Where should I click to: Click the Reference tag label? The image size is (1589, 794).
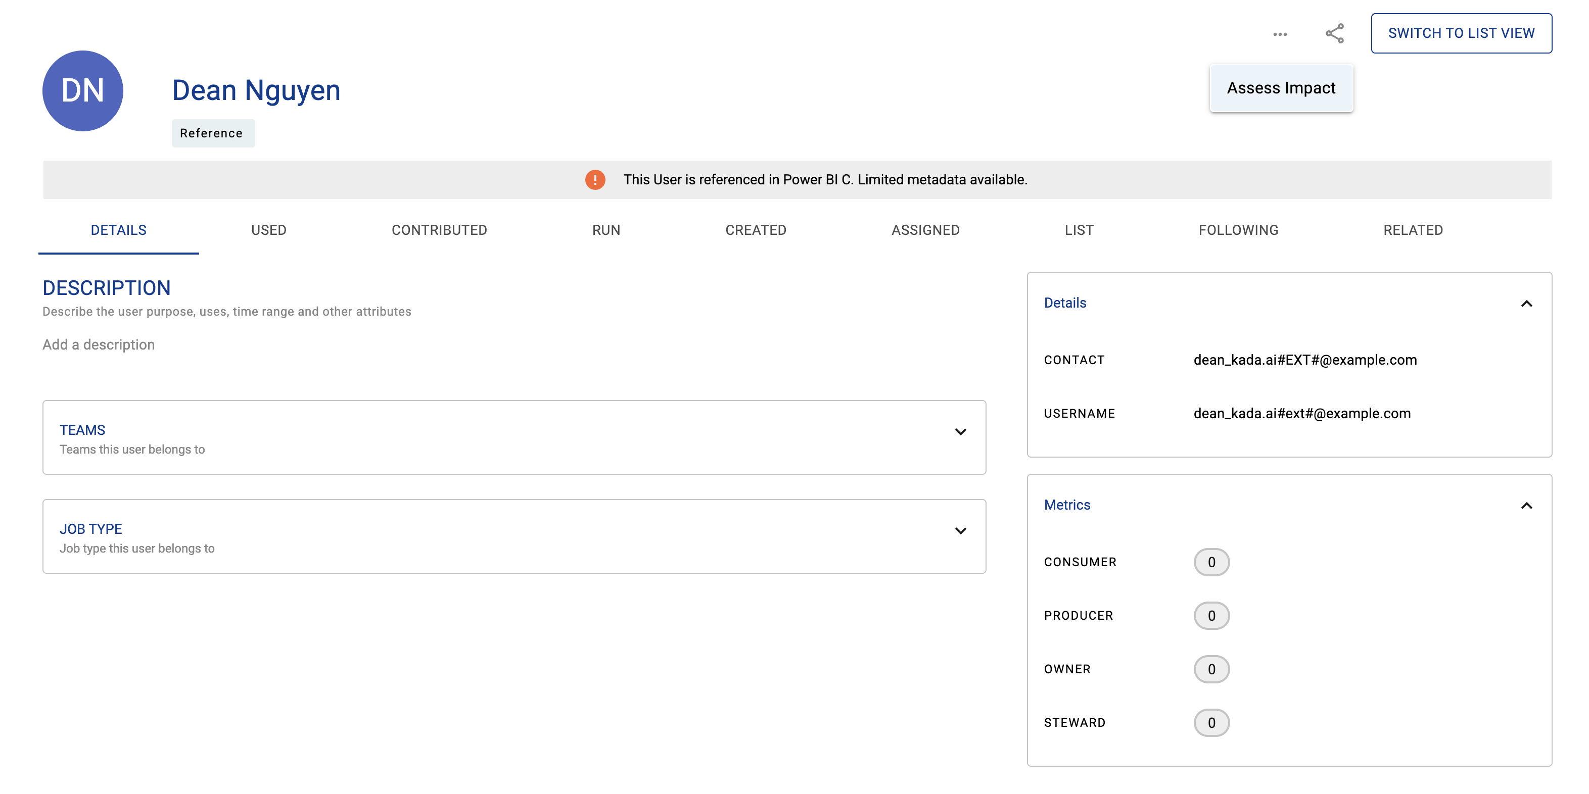pos(212,133)
